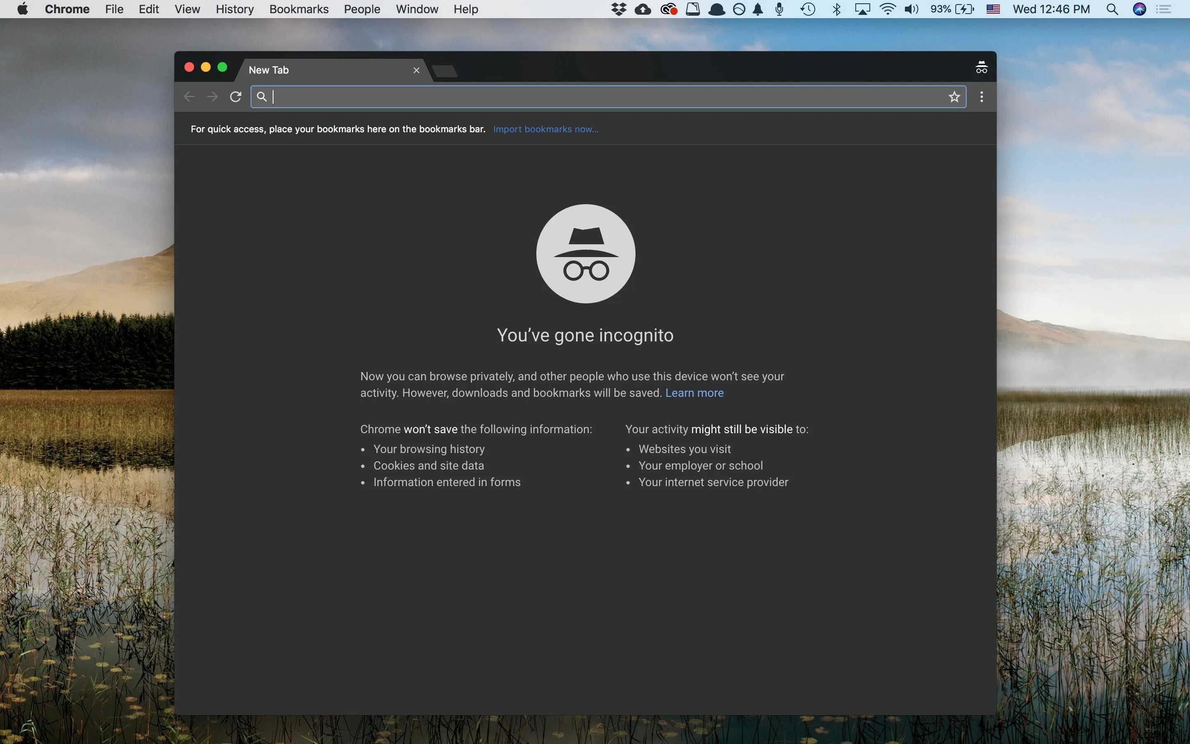Select People menu item
The width and height of the screenshot is (1190, 744).
[362, 10]
